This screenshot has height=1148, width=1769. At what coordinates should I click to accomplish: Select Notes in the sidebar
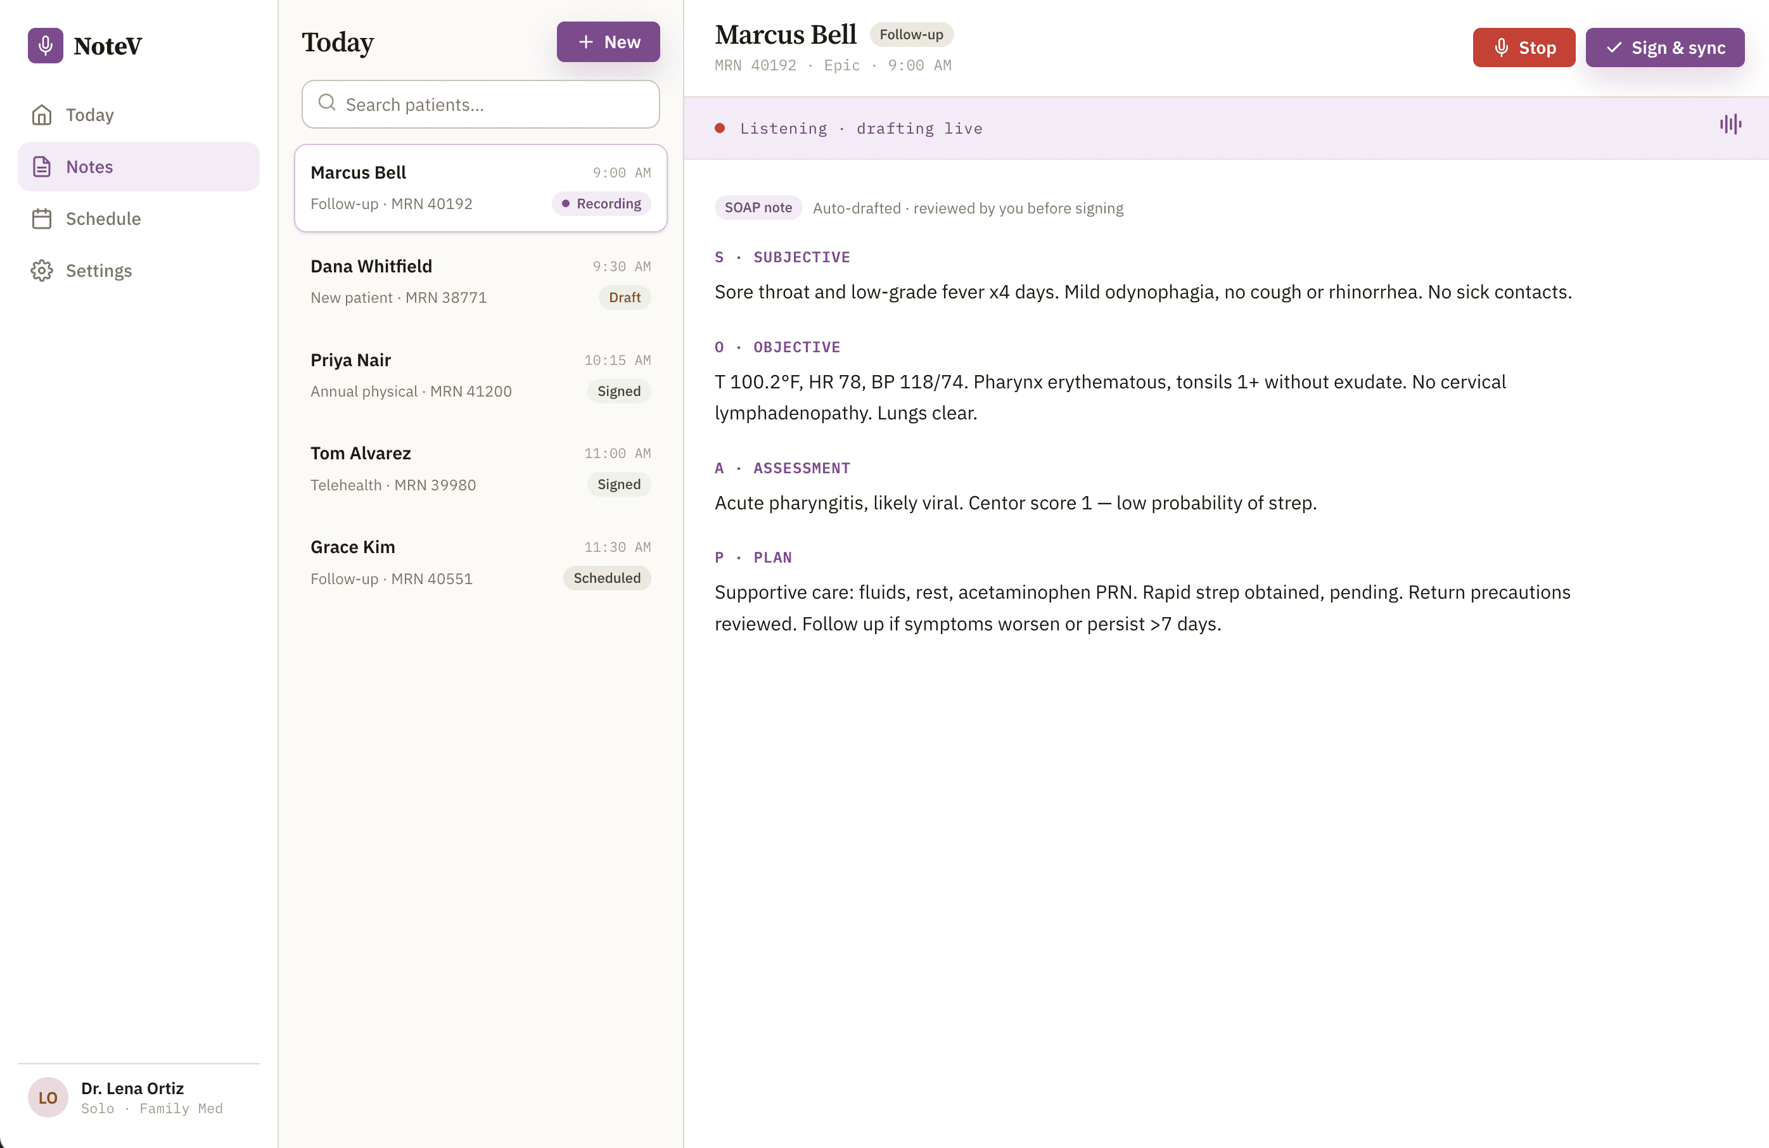(x=138, y=167)
